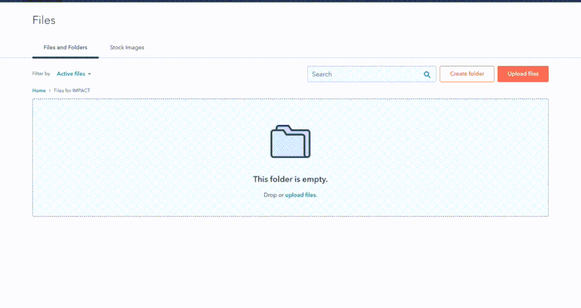This screenshot has width=581, height=308.
Task: Click the empty folder illustration
Action: tap(290, 142)
